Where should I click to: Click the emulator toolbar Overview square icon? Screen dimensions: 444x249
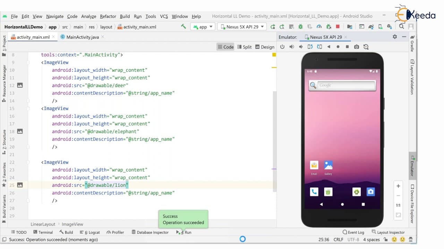click(x=347, y=47)
